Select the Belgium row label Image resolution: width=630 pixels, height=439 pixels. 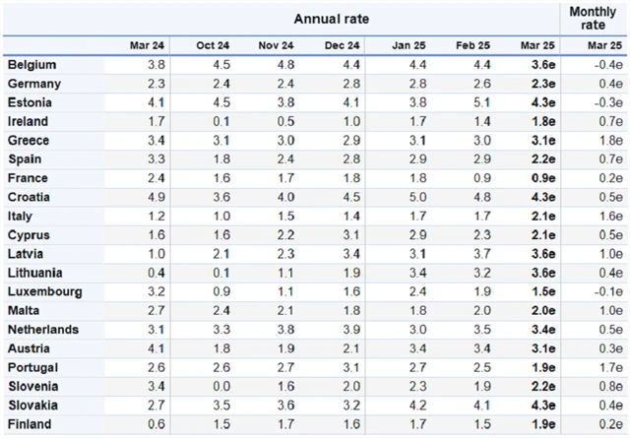click(x=31, y=65)
